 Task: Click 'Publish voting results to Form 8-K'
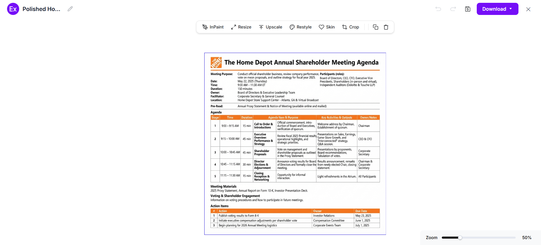point(239,216)
